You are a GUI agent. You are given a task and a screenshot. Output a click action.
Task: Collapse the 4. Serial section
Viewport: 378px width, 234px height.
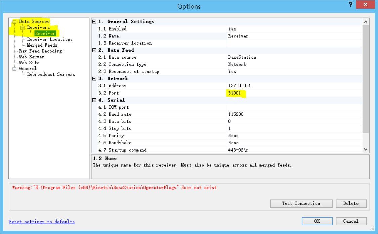point(94,100)
